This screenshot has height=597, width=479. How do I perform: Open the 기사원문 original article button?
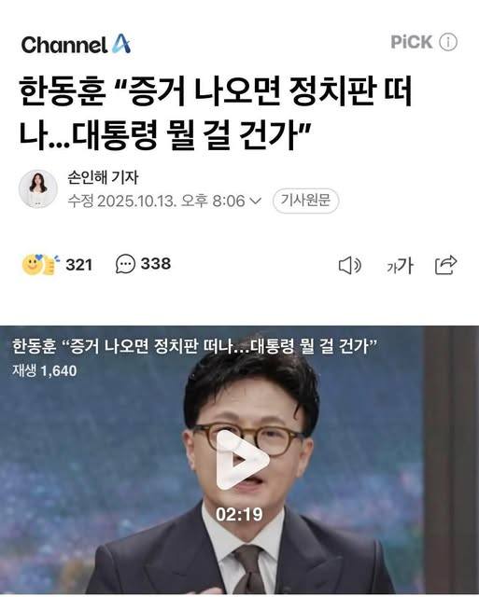305,201
